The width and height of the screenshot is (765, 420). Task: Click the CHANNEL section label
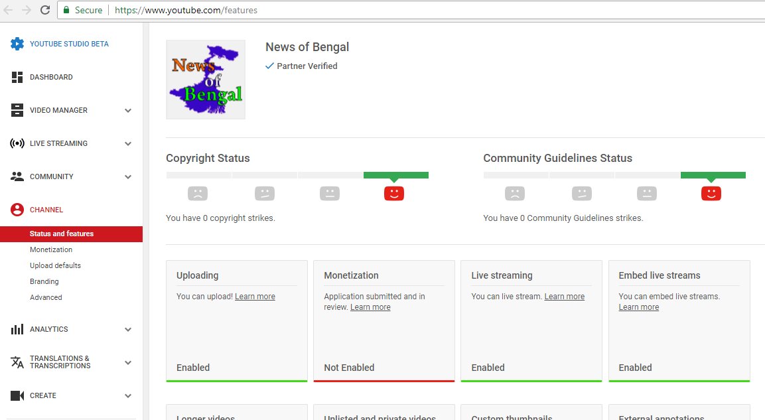pyautogui.click(x=46, y=210)
